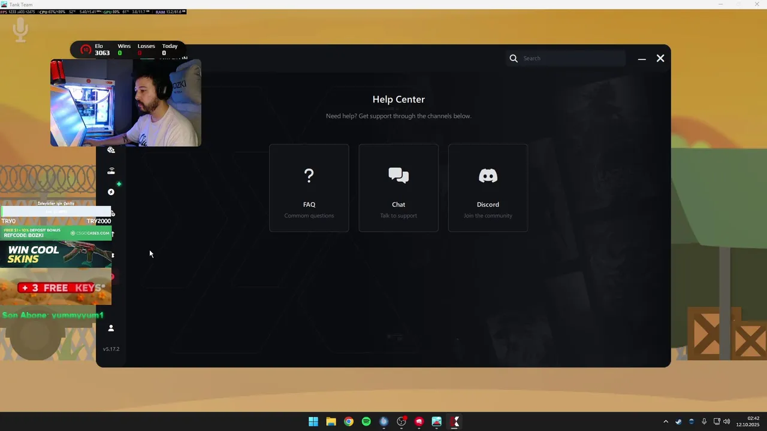Click the streamer webcam thumbnail
Image resolution: width=767 pixels, height=431 pixels.
coord(126,102)
